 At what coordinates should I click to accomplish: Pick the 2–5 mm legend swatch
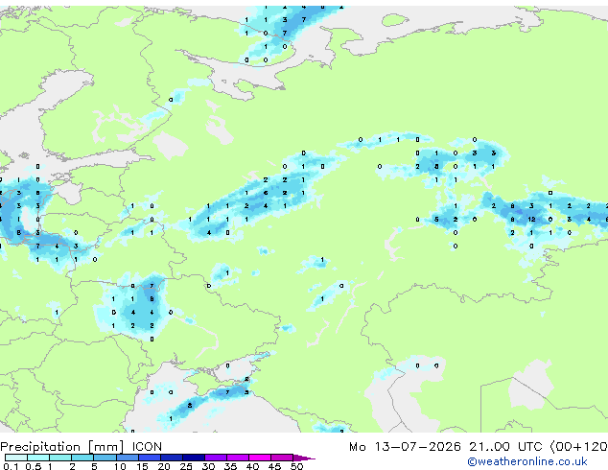[82, 458]
